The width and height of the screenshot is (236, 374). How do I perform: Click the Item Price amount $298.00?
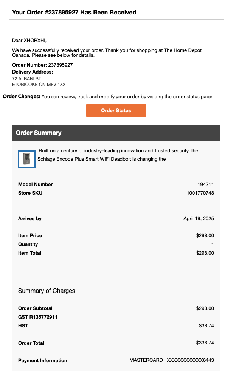pos(205,236)
